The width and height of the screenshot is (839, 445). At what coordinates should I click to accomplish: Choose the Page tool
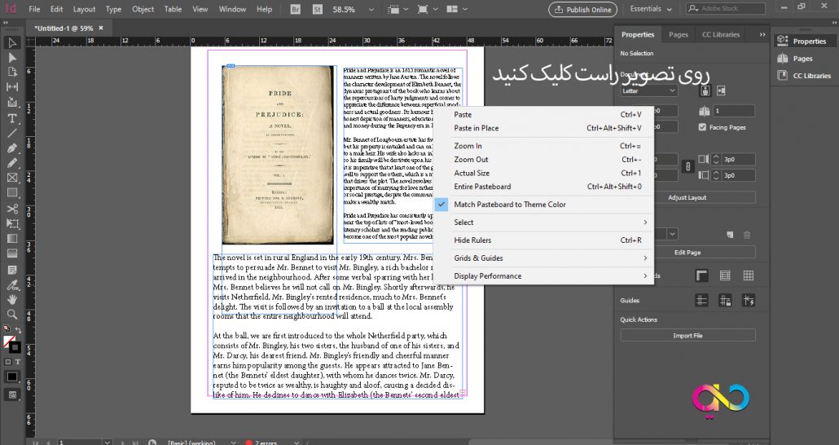[x=12, y=72]
